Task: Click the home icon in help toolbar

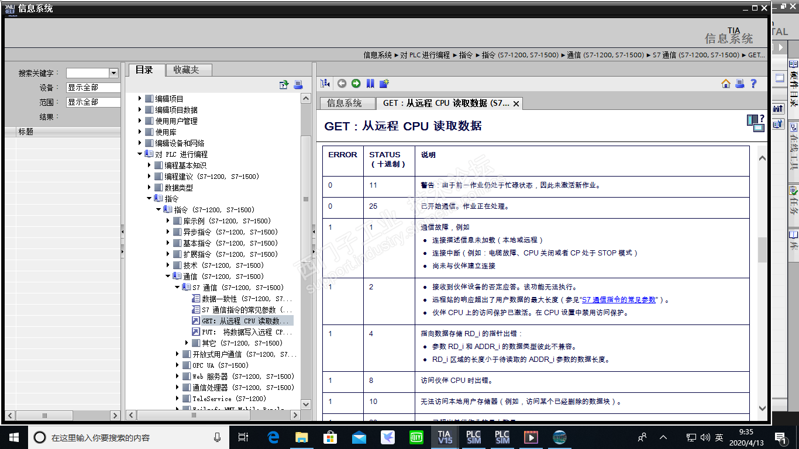Action: tap(726, 84)
